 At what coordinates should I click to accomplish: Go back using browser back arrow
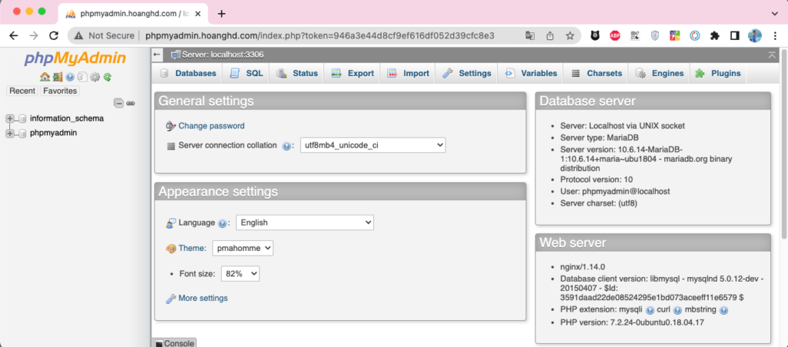14,35
